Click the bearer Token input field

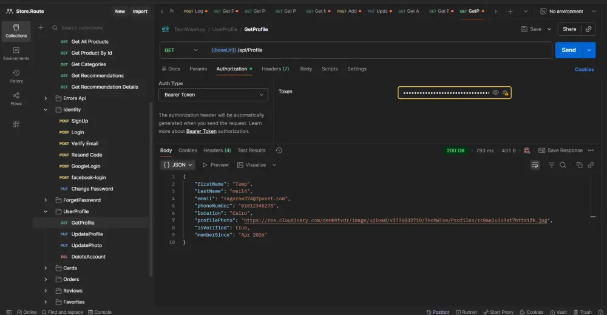[x=446, y=92]
